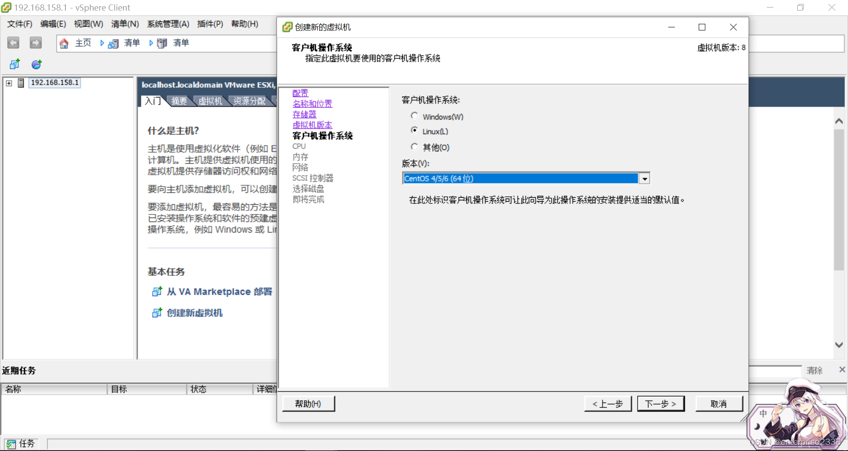Go to the 名称和位置 wizard step link
Image resolution: width=848 pixels, height=451 pixels.
[312, 104]
